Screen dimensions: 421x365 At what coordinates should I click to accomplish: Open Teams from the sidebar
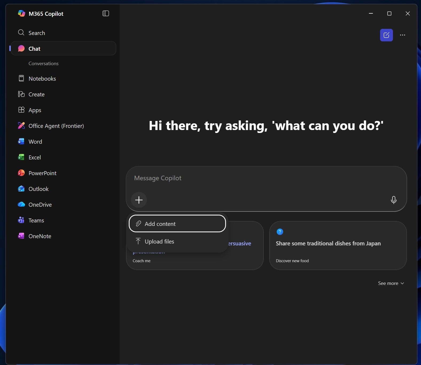pos(36,221)
